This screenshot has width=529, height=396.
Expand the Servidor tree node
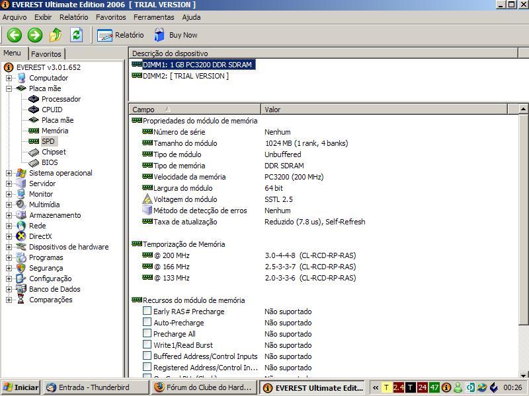click(9, 184)
